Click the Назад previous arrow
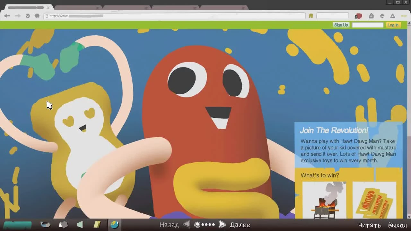The width and height of the screenshot is (411, 231). 187,225
